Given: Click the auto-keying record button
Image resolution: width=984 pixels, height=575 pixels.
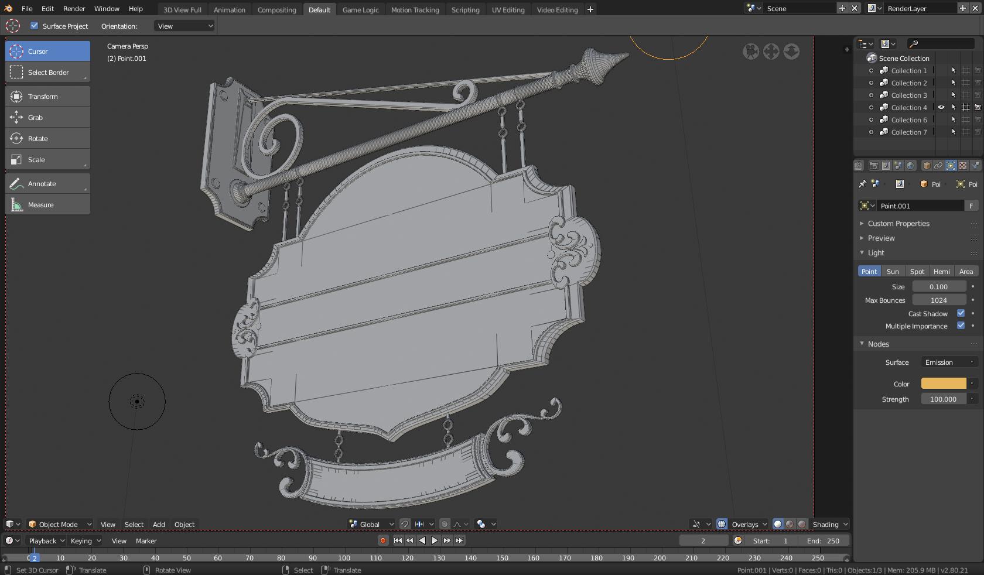Looking at the screenshot, I should [383, 540].
